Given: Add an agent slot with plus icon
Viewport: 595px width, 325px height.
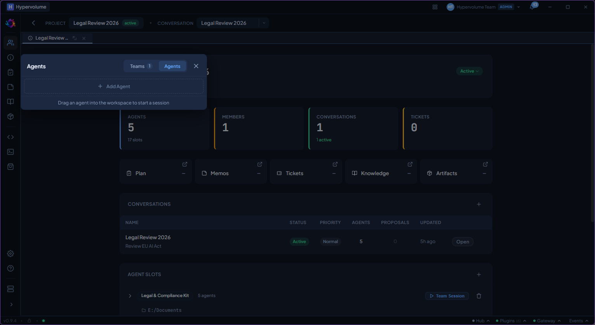Looking at the screenshot, I should 479,275.
